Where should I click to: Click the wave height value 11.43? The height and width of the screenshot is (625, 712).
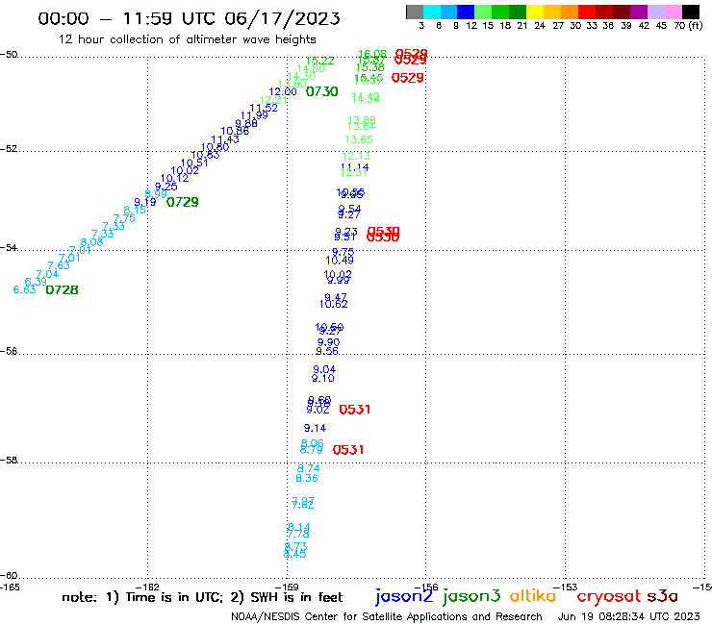225,139
